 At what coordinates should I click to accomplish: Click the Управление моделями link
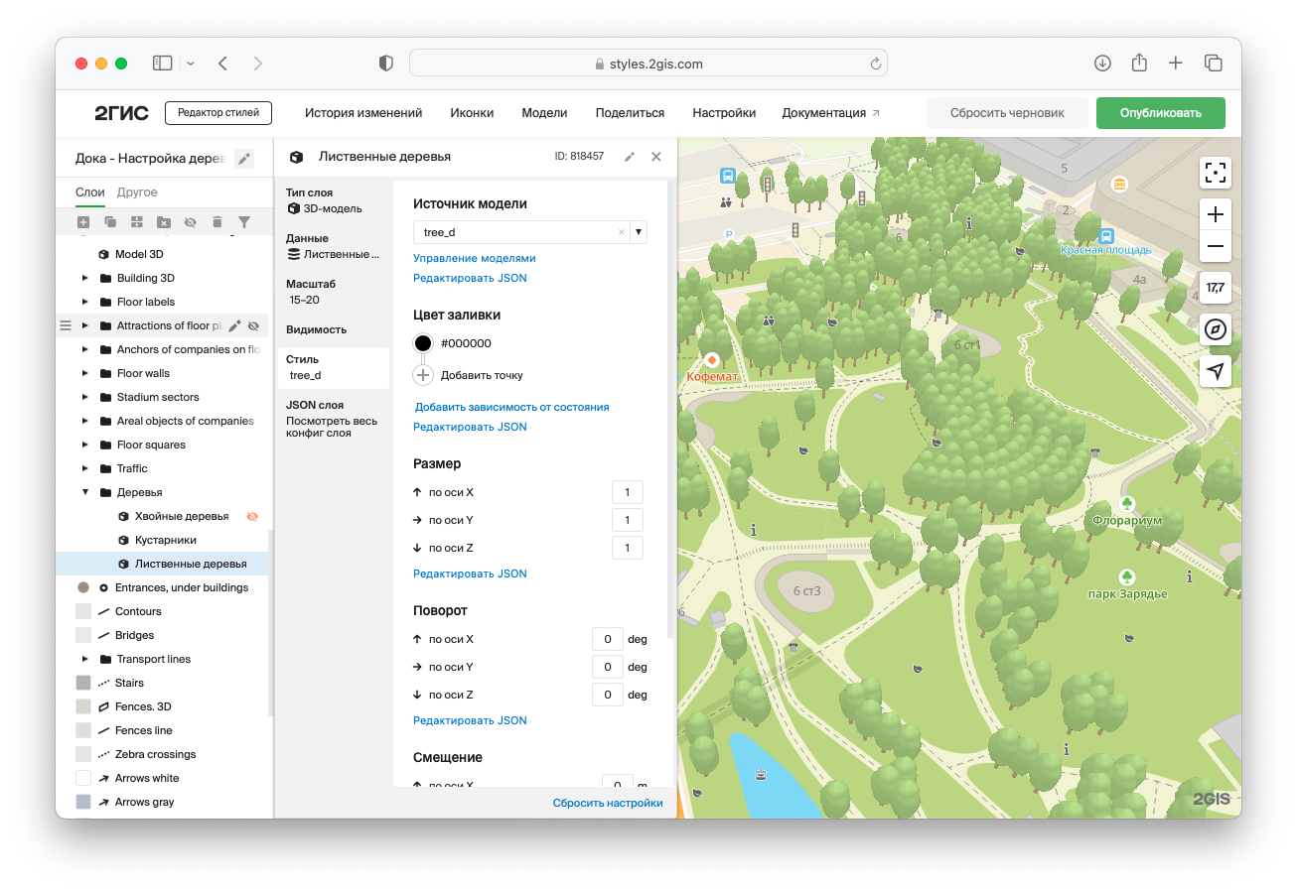pos(474,258)
